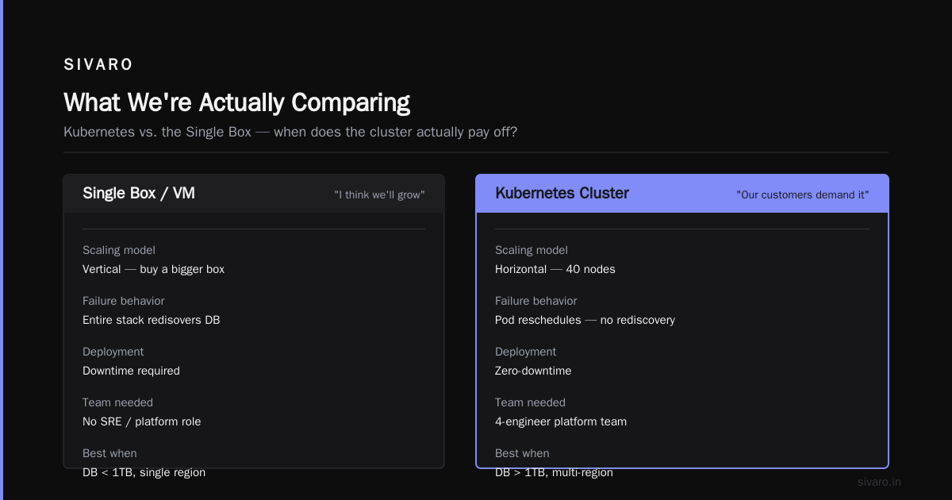Click "Scaling model" label in Kubernetes card
The width and height of the screenshot is (952, 500).
point(532,250)
